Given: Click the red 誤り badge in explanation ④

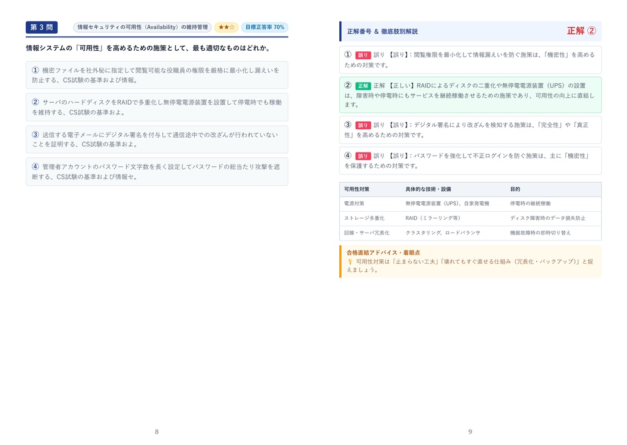Looking at the screenshot, I should point(363,156).
